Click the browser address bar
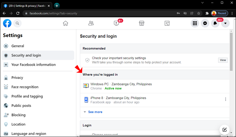This screenshot has height=137, width=236. pos(97,13)
